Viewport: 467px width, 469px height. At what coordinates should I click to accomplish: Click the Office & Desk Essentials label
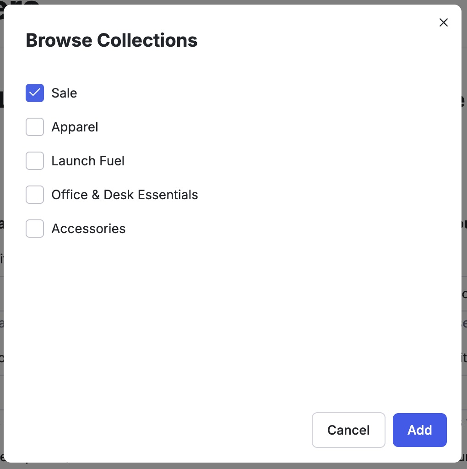click(x=125, y=195)
